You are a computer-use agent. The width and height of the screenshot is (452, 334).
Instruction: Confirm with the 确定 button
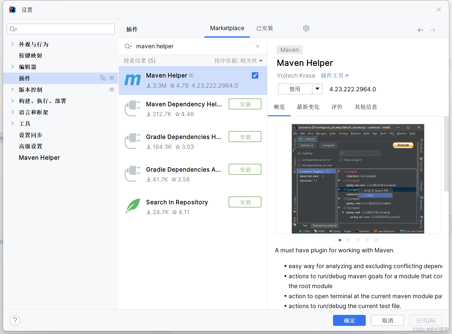pos(349,320)
